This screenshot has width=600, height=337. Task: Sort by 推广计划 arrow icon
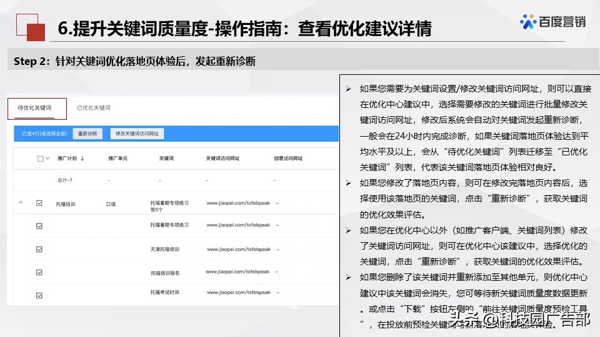(x=82, y=158)
